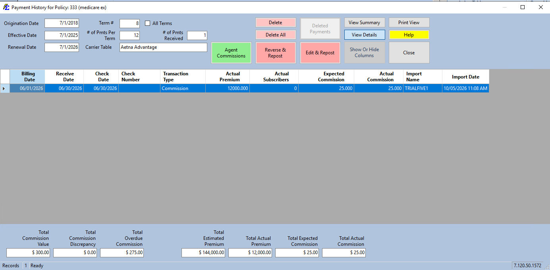Sort by Check Date column header
The width and height of the screenshot is (550, 270).
pos(101,77)
